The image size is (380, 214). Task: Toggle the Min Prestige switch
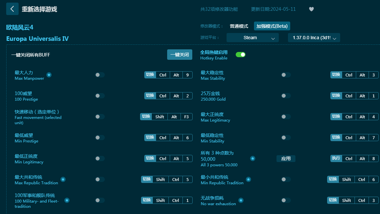pyautogui.click(x=100, y=138)
